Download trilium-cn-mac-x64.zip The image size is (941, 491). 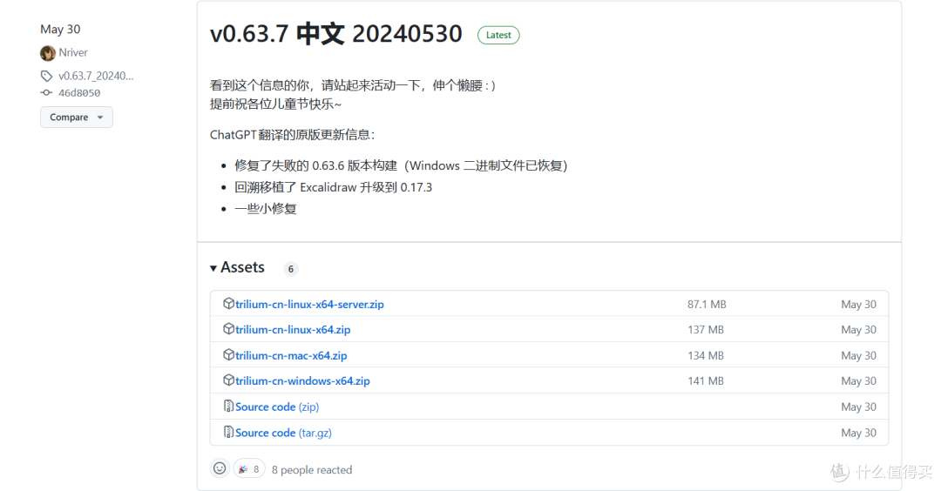(291, 355)
